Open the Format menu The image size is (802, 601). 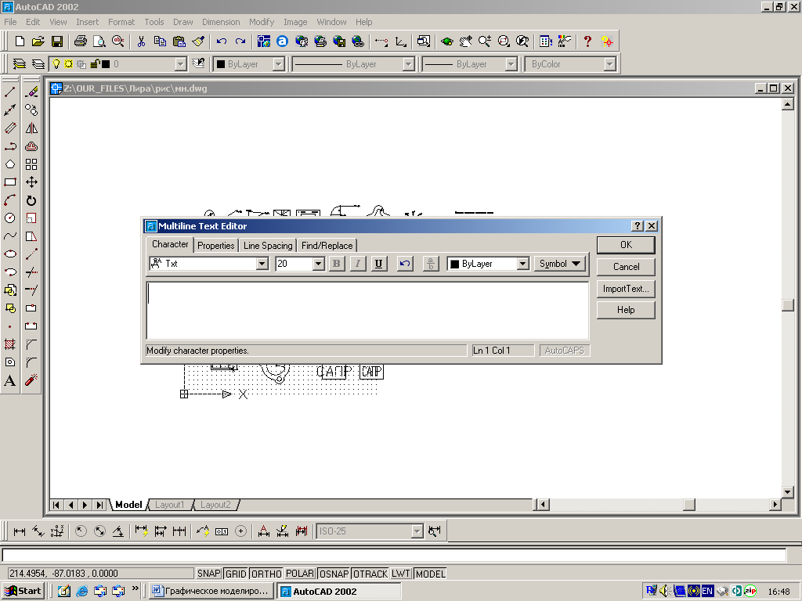point(121,22)
